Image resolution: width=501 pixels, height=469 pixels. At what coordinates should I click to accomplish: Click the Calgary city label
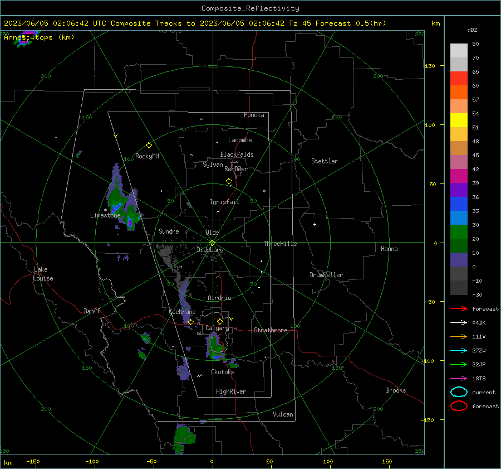pyautogui.click(x=217, y=328)
